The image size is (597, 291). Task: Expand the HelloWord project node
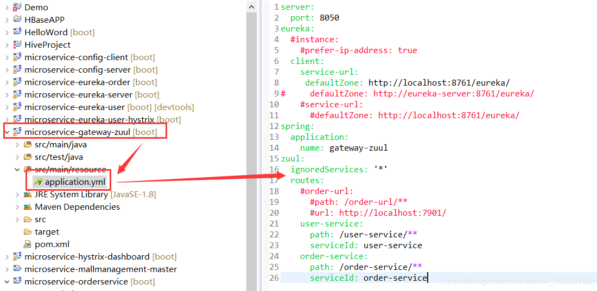point(7,33)
